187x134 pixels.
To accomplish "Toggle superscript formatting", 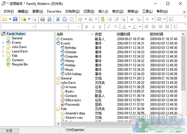I will coord(109,27).
